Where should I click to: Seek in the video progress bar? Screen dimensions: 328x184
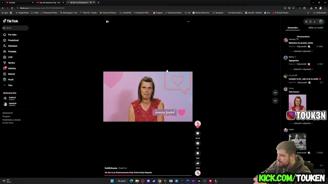point(148,176)
